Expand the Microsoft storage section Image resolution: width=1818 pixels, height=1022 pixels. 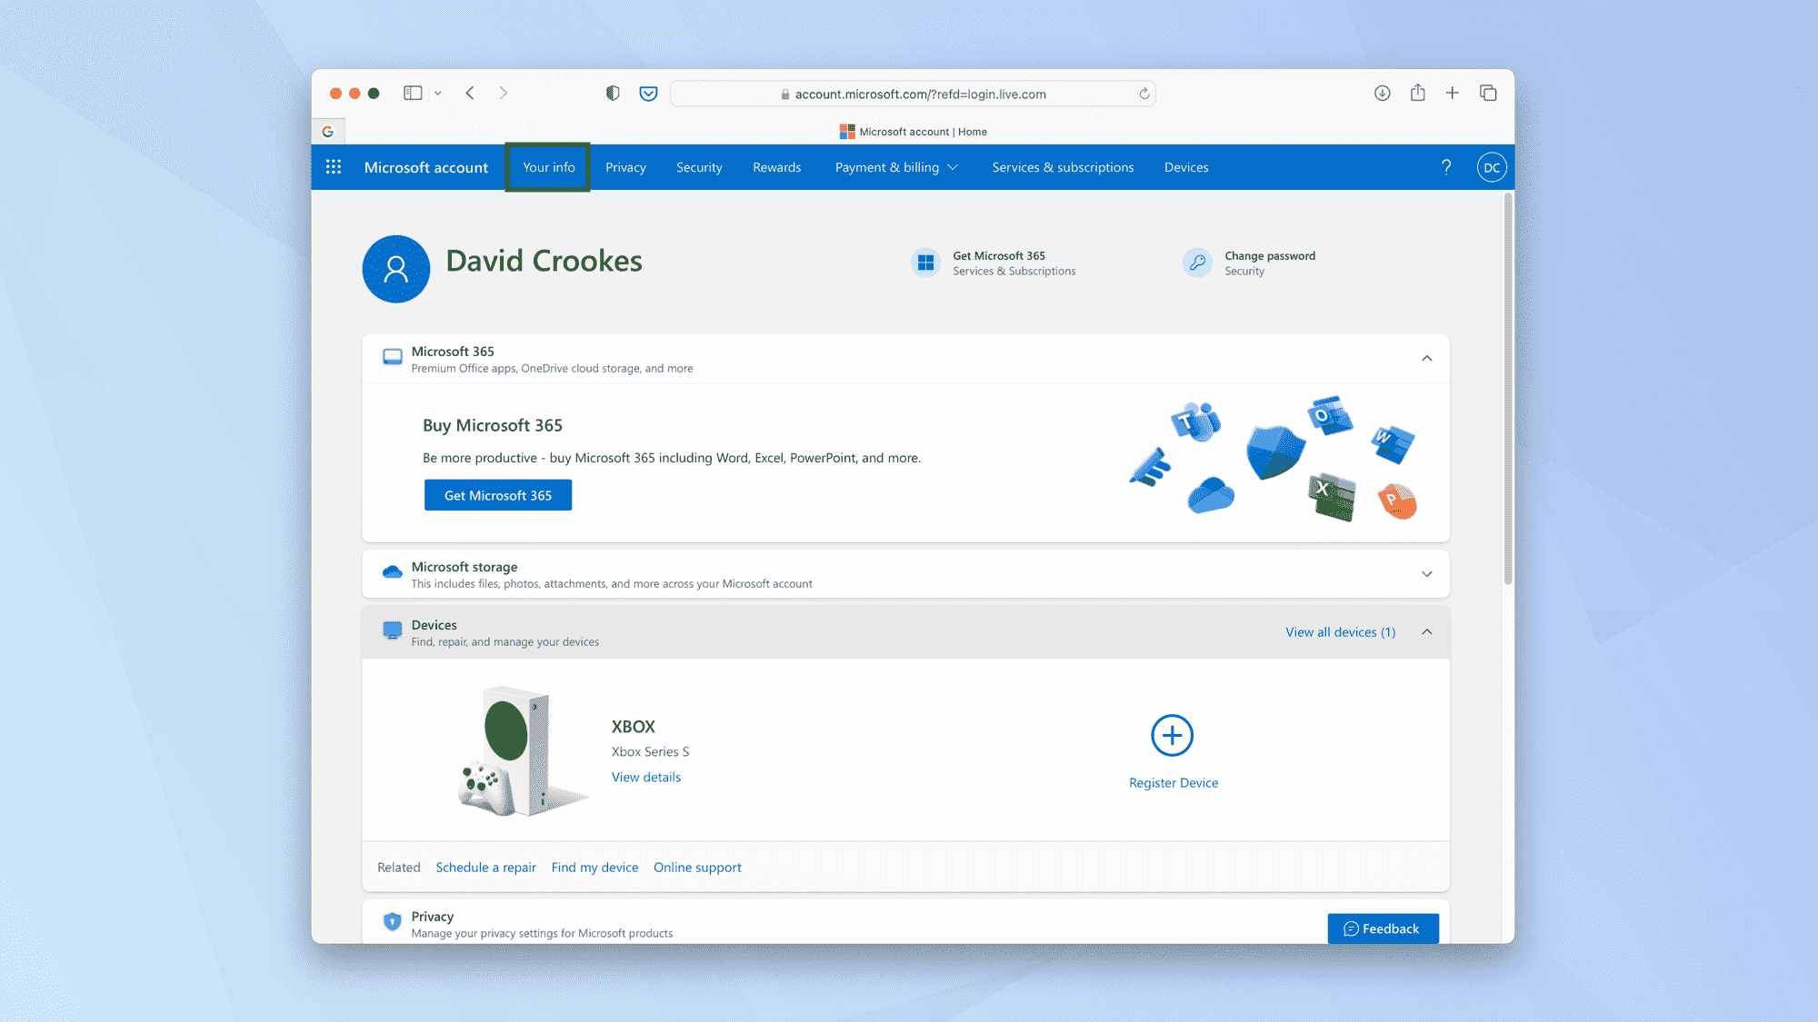pyautogui.click(x=1427, y=574)
